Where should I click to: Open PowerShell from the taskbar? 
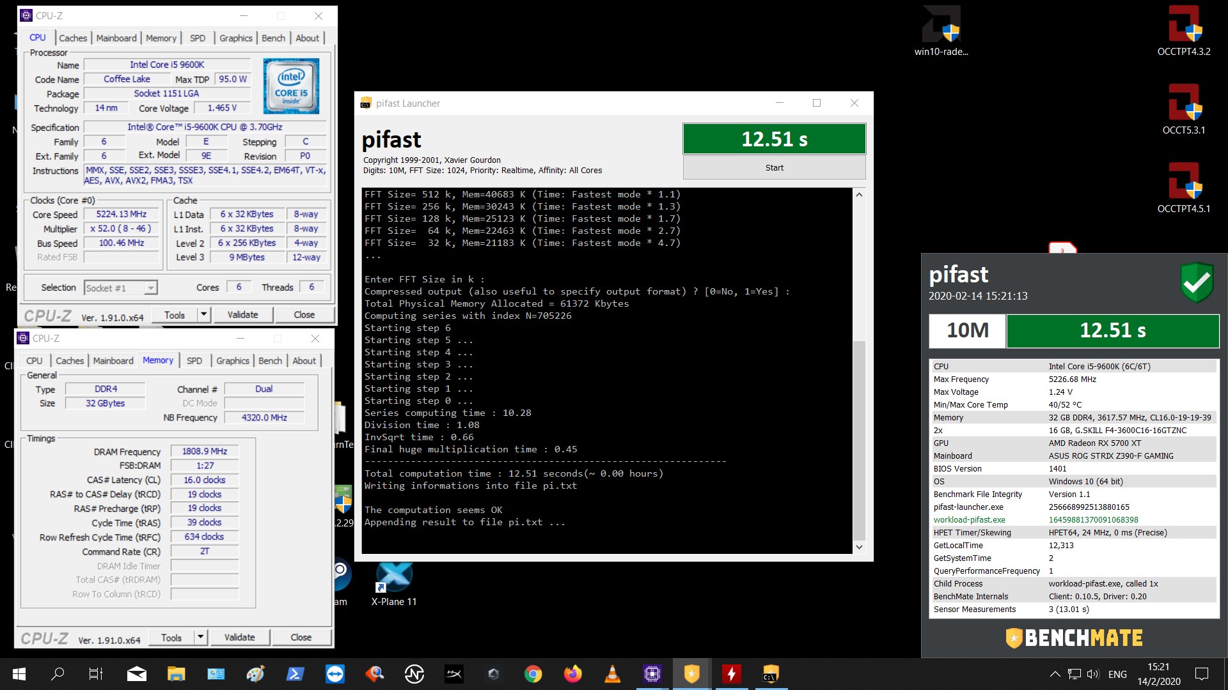click(295, 674)
